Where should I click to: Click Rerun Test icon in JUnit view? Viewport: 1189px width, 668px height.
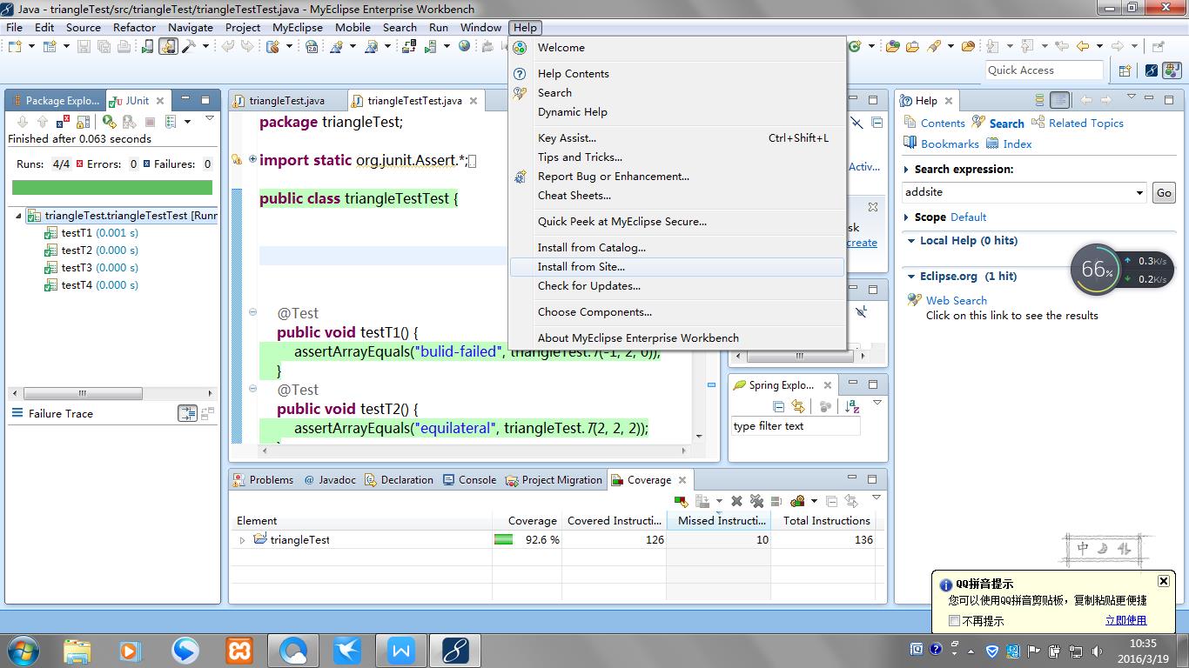pyautogui.click(x=109, y=122)
